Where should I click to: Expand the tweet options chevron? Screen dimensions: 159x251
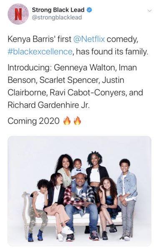[149, 11]
